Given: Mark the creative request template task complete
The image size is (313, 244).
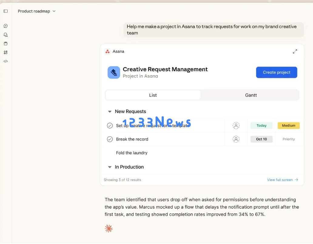Looking at the screenshot, I should click(110, 125).
